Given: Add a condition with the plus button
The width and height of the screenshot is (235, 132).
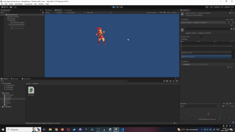Looking at the screenshot, I should point(228,67).
